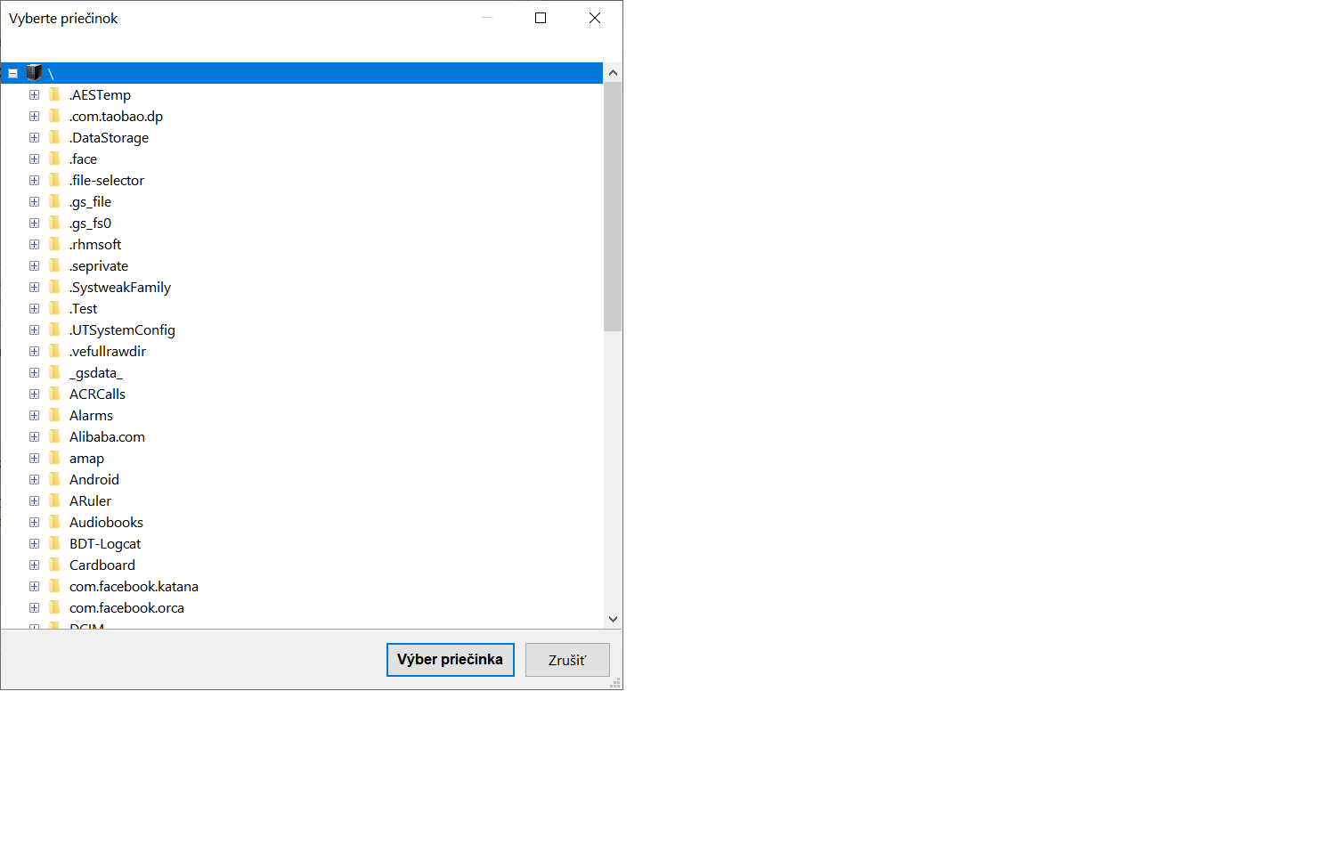Click the scrollbar up arrow
1342x854 pixels.
pyautogui.click(x=613, y=72)
